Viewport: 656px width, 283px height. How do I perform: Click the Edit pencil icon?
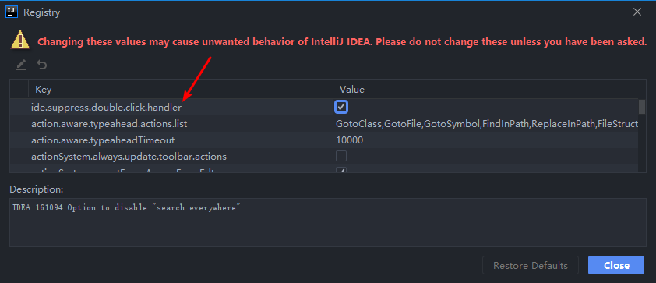coord(21,65)
